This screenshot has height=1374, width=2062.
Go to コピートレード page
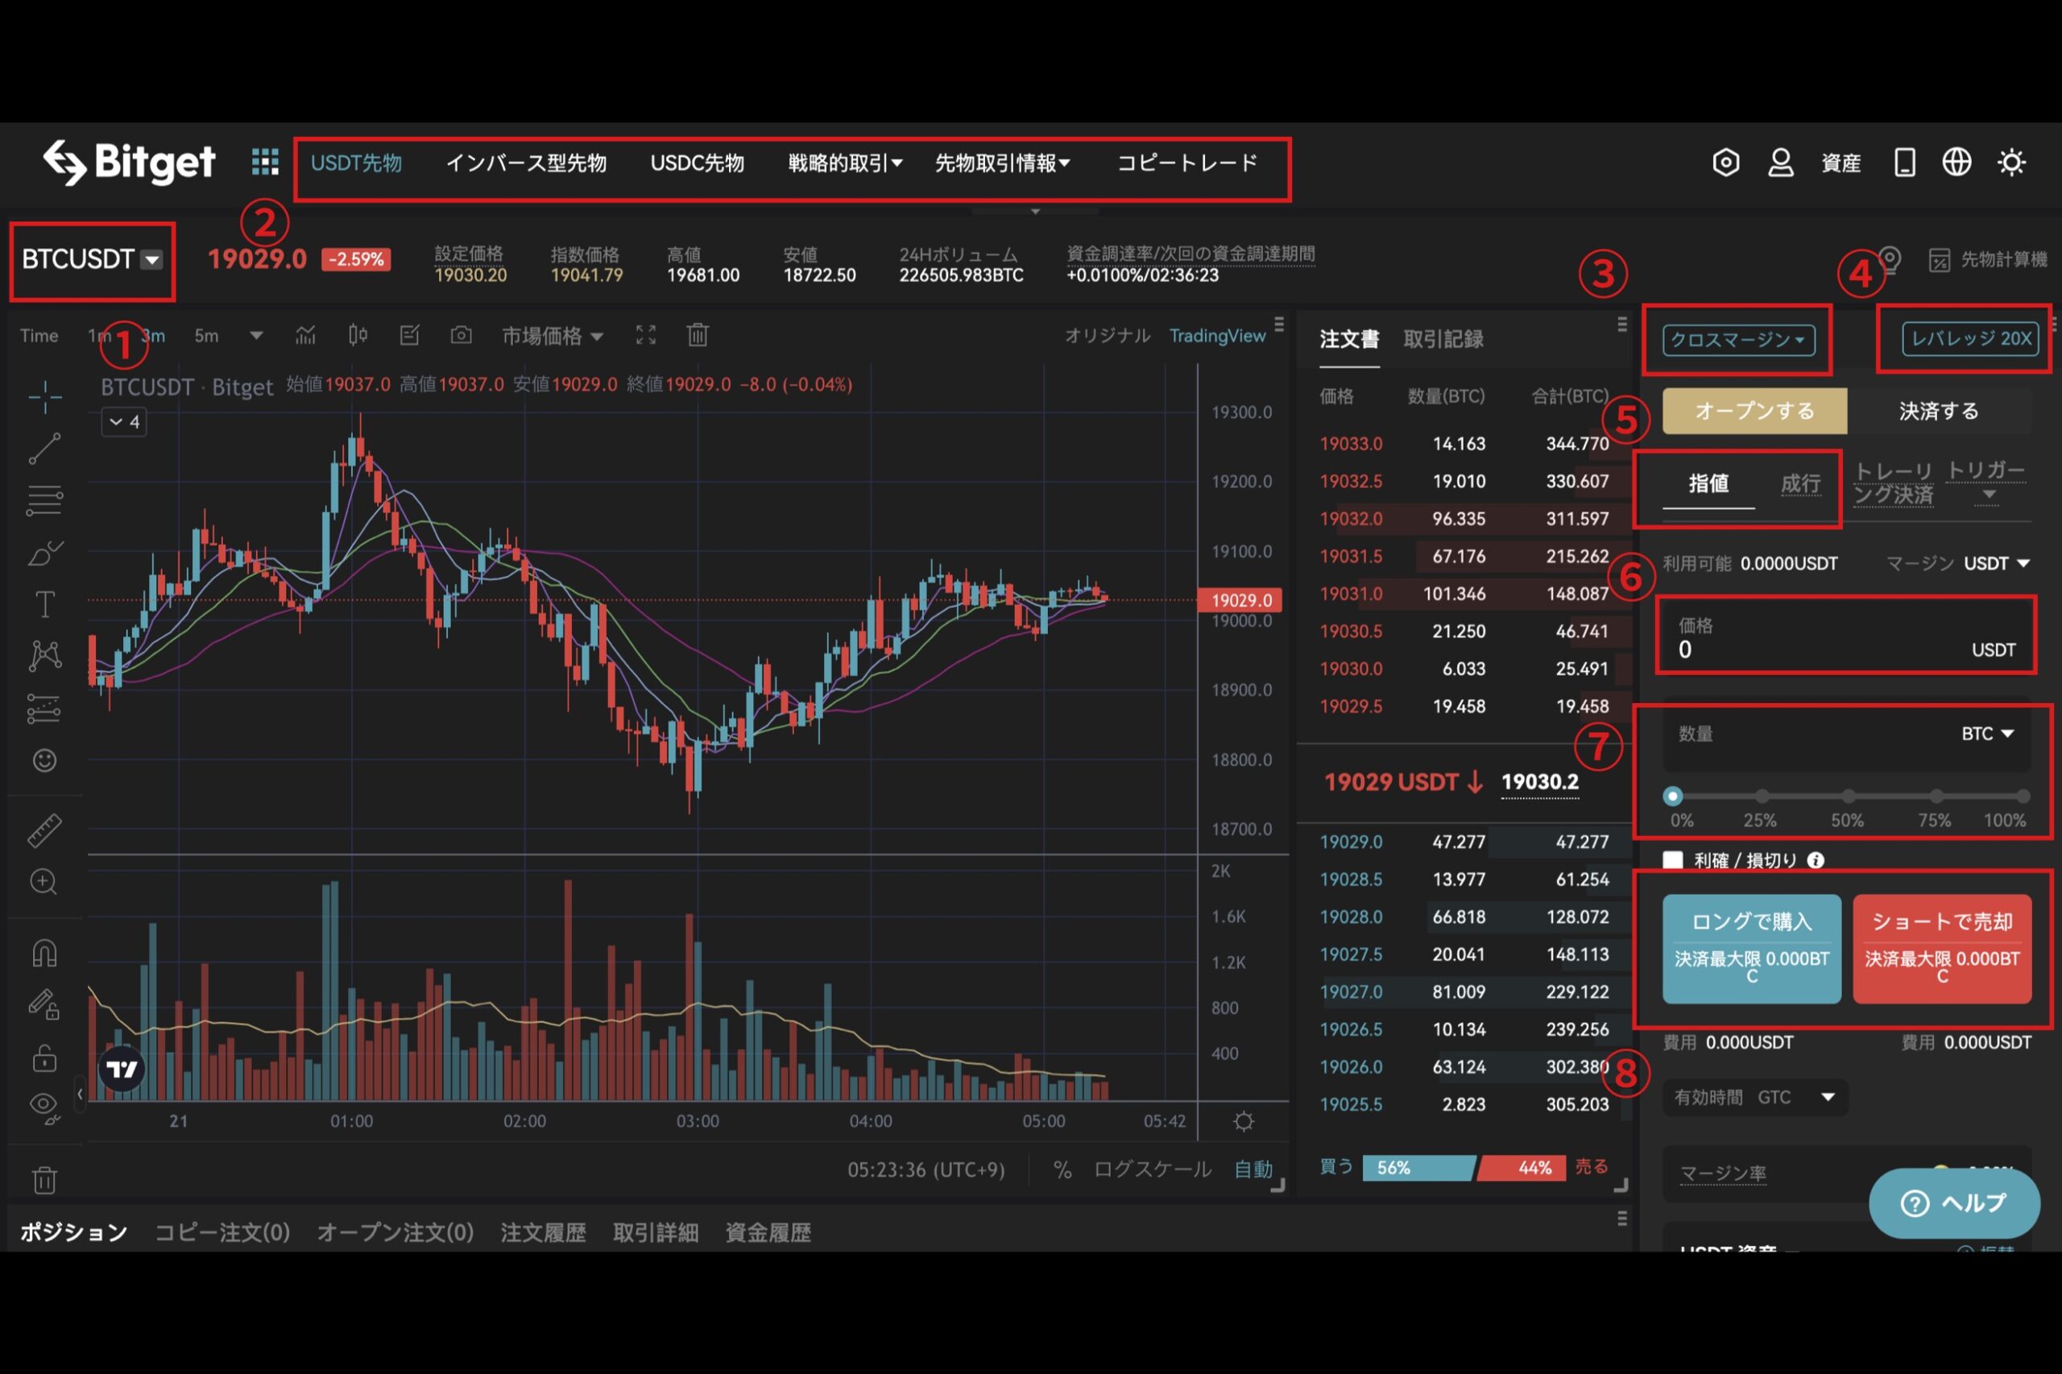pos(1187,163)
